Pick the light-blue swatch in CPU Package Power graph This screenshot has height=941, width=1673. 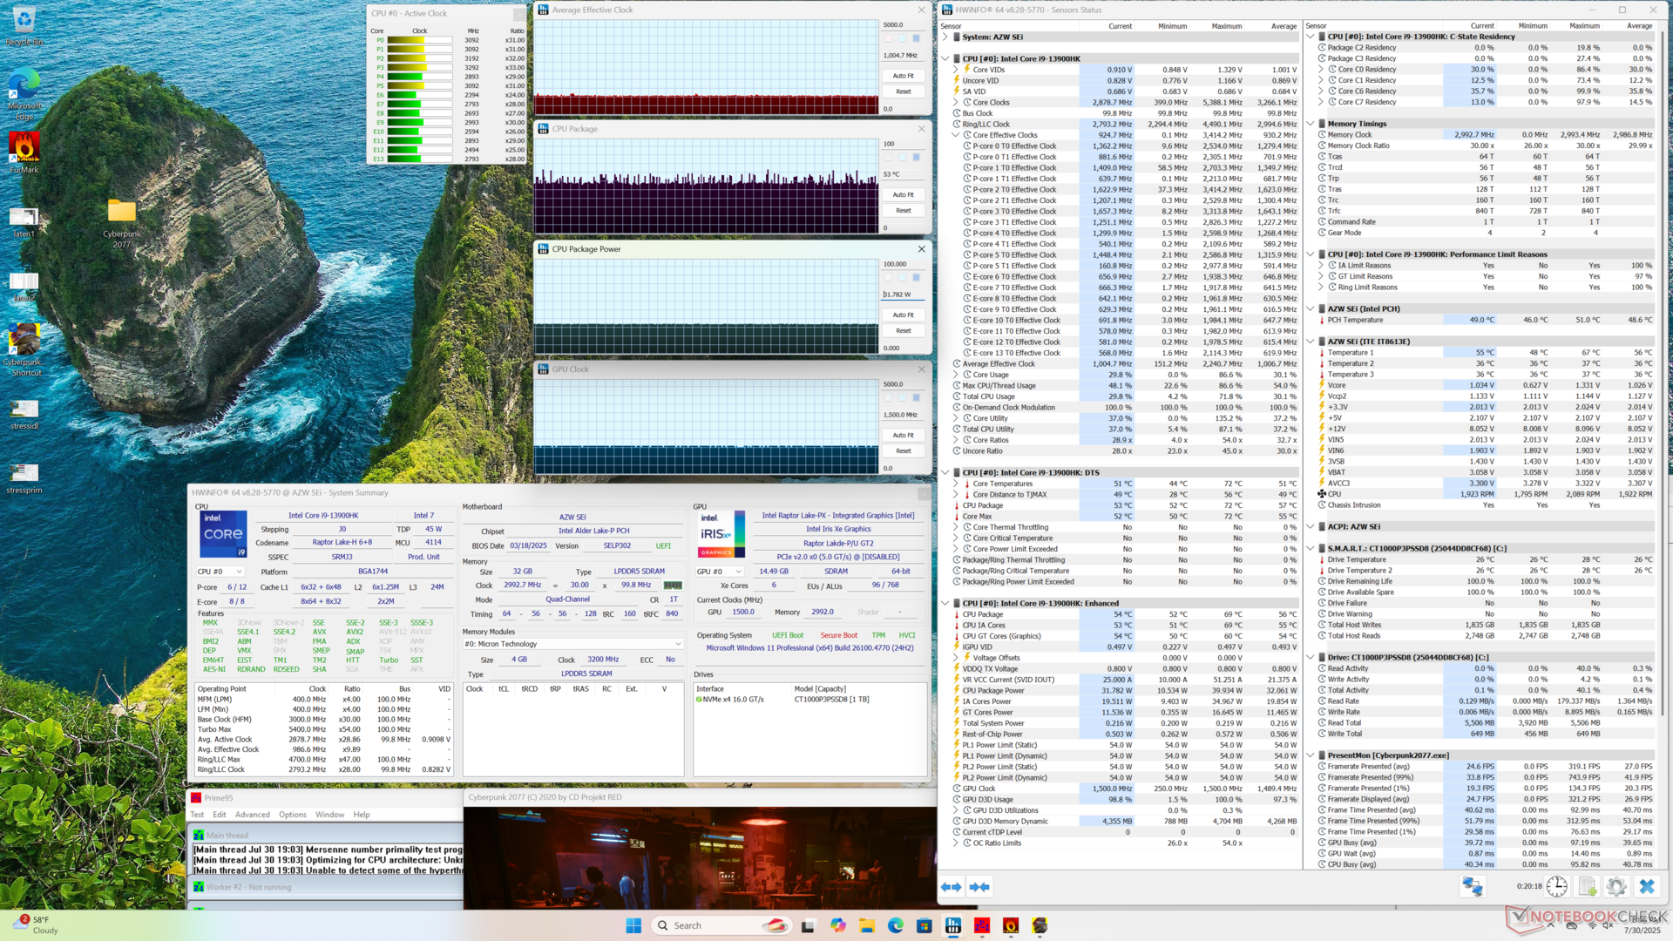tap(902, 278)
